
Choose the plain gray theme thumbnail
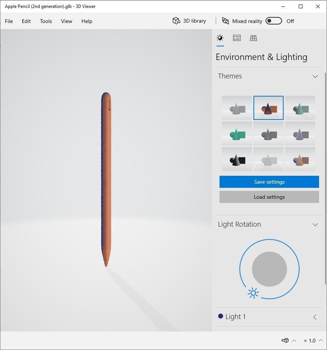(237, 108)
